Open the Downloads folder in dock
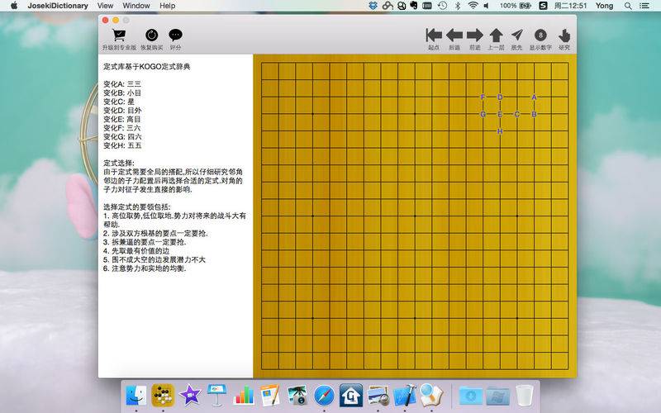661x413 pixels. point(470,396)
